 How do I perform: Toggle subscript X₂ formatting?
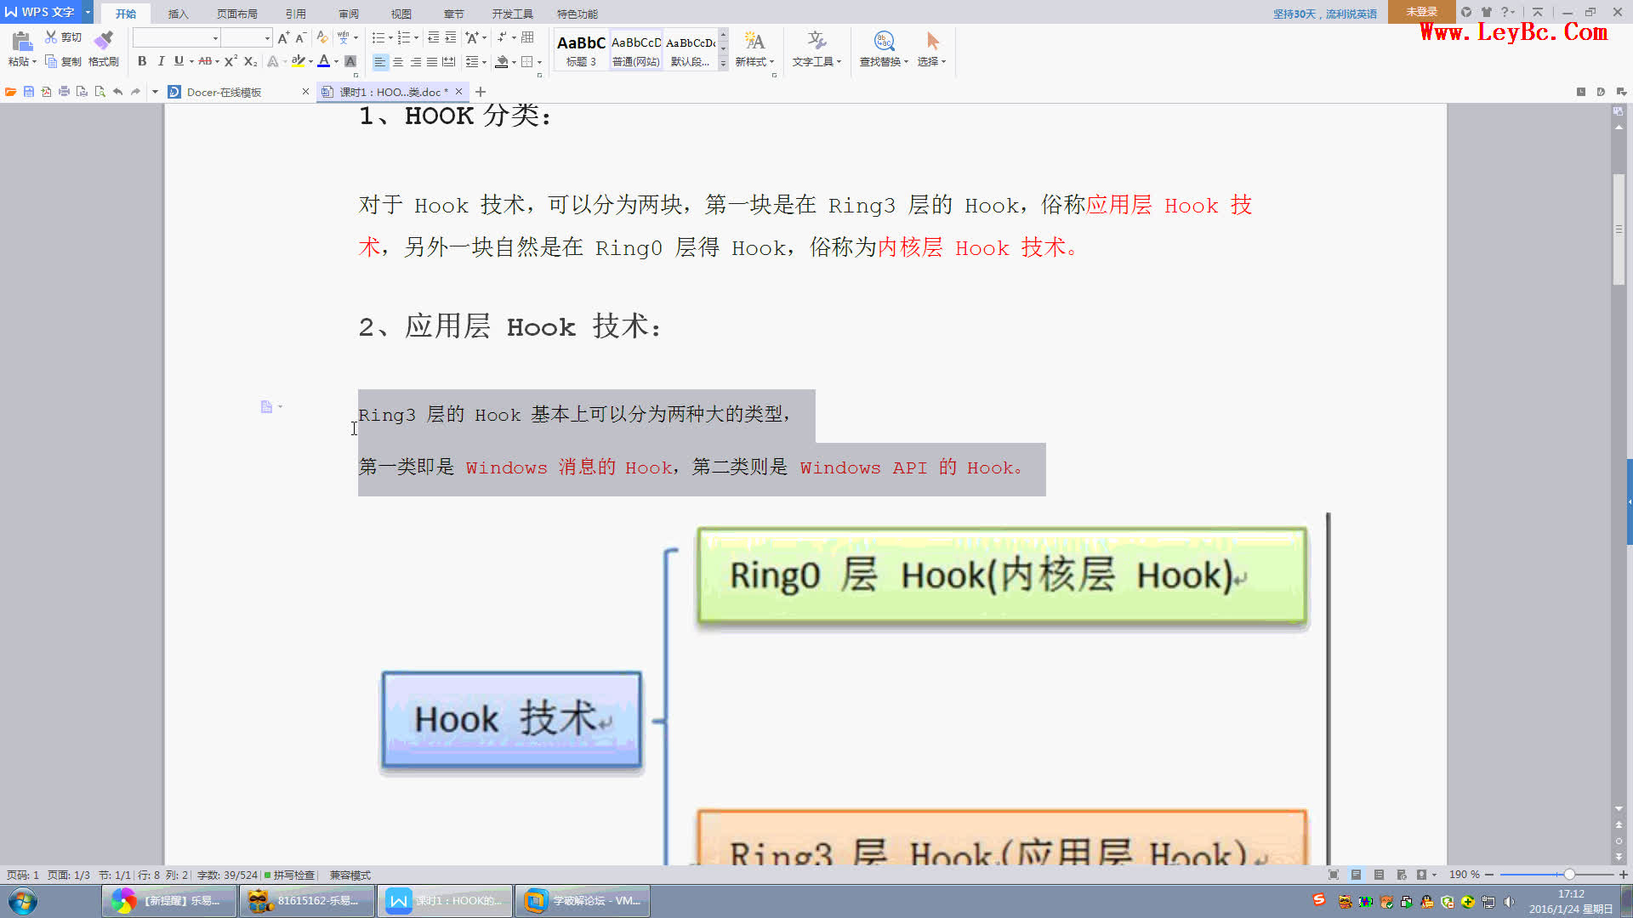pyautogui.click(x=250, y=61)
